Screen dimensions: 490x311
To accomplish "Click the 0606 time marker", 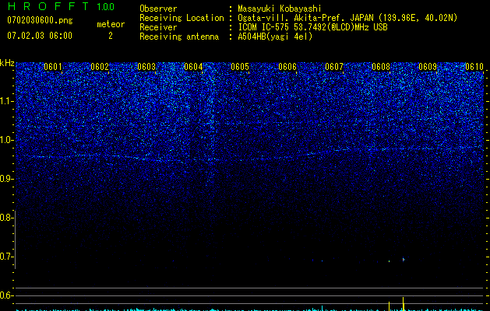I will (x=287, y=67).
